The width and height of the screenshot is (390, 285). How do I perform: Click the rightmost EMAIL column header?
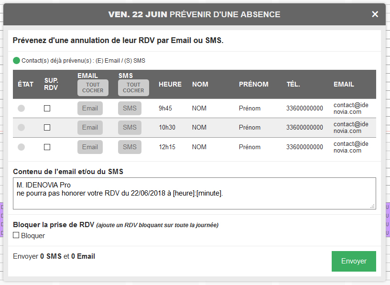point(344,84)
